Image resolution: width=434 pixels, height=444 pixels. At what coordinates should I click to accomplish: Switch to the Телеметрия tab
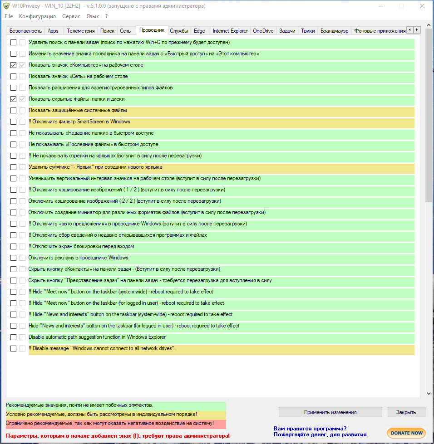[80, 31]
